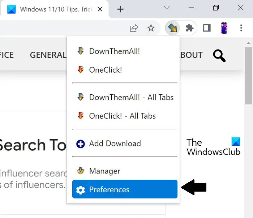This screenshot has height=218, width=253.
Task: Bookmark this page with the star icon
Action: [x=151, y=28]
